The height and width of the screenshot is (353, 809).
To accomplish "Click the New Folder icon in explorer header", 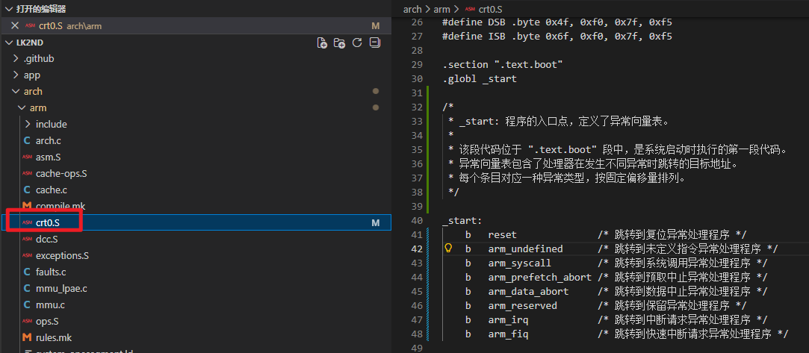I will pos(339,43).
